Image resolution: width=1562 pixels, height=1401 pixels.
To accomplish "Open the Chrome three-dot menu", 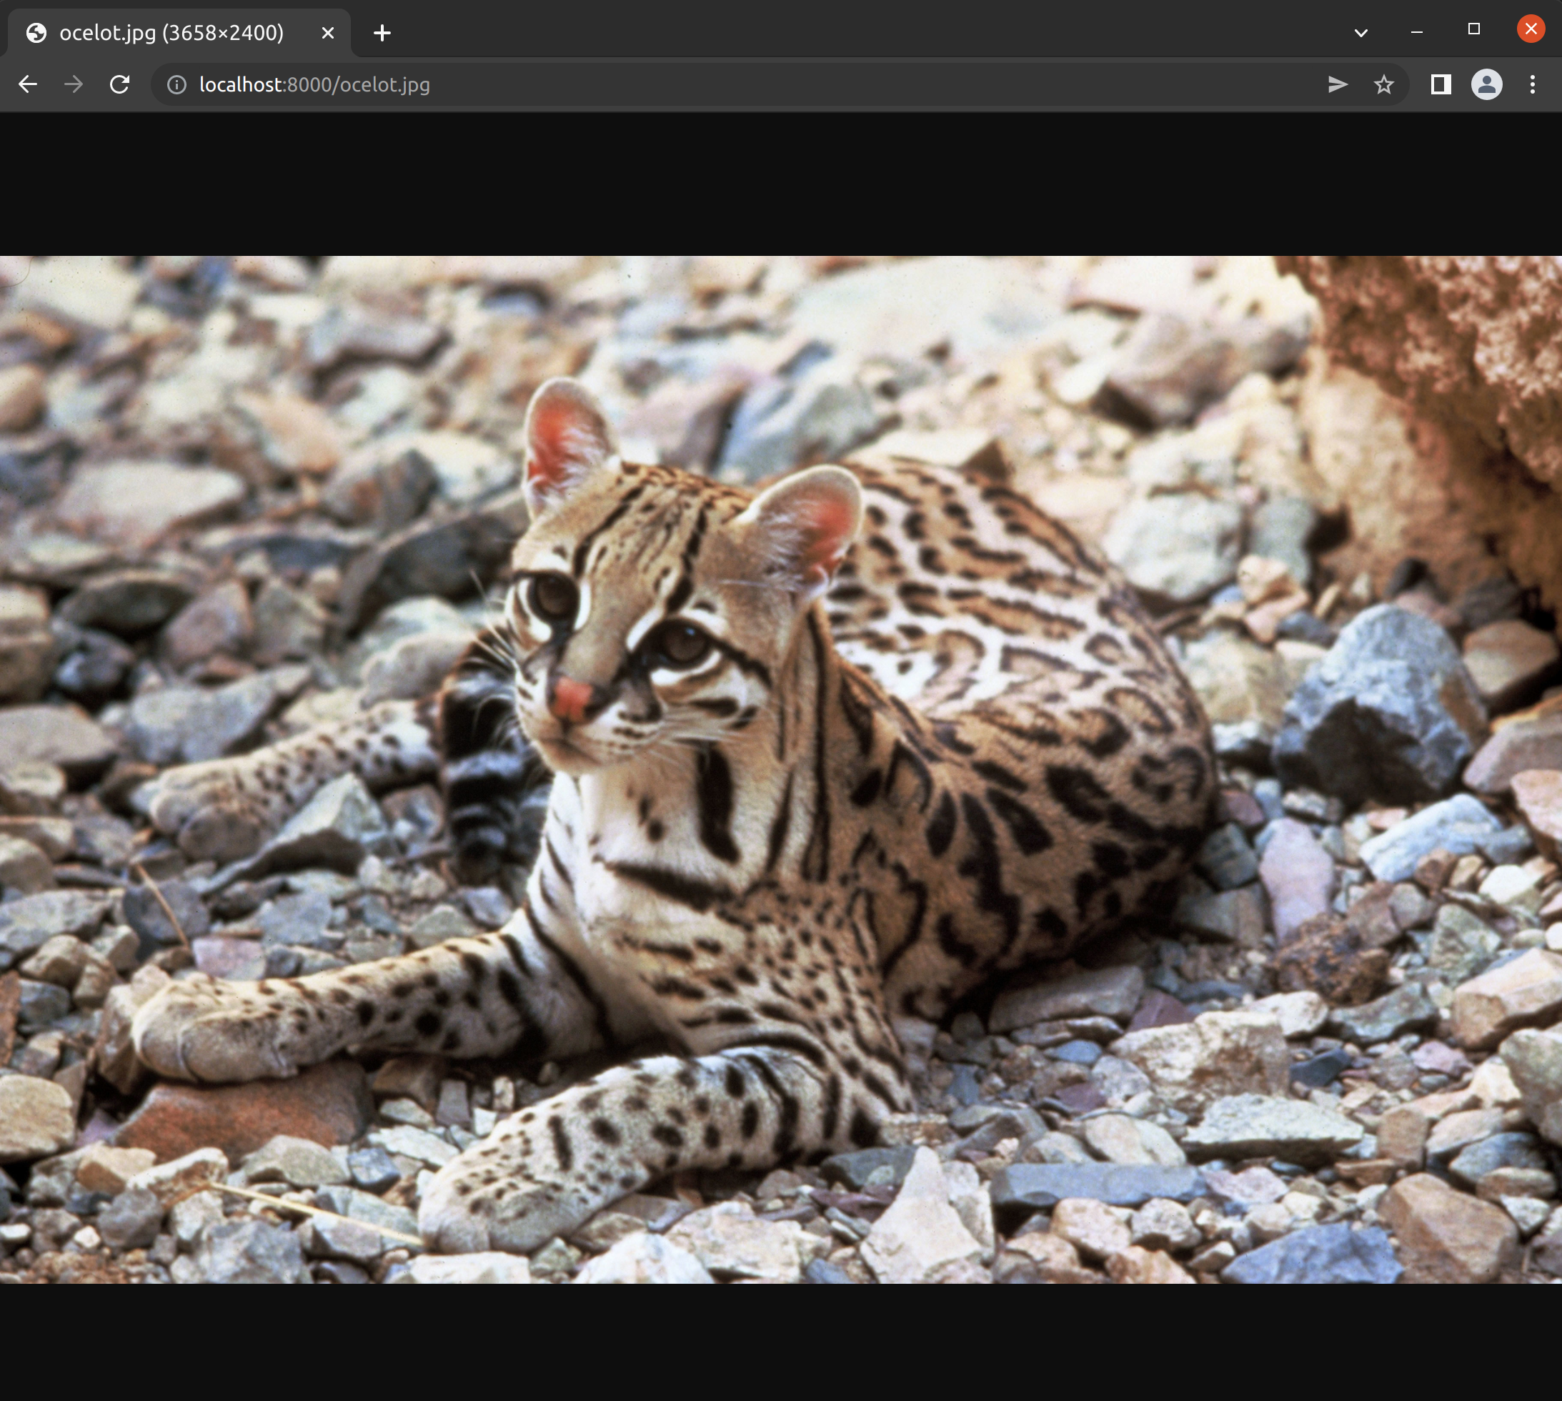I will pos(1533,84).
